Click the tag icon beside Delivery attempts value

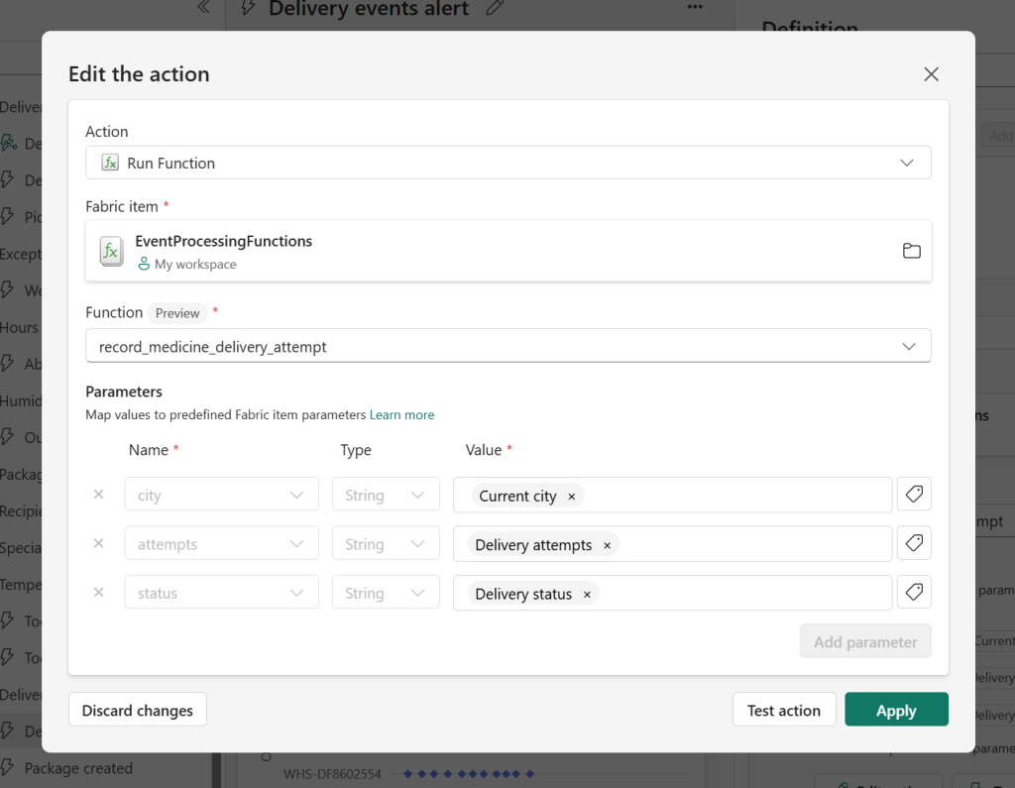pos(913,543)
